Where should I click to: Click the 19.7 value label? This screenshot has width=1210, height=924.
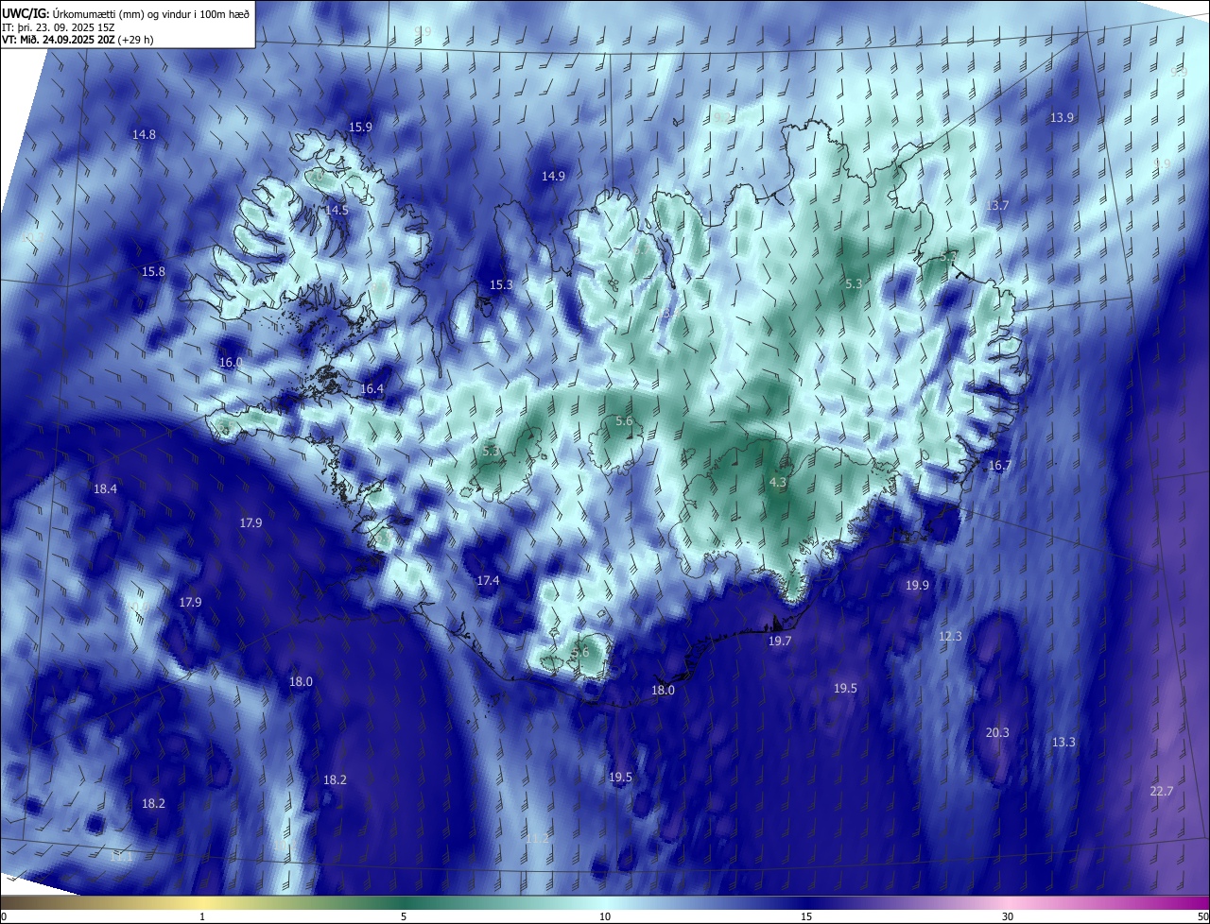[780, 642]
